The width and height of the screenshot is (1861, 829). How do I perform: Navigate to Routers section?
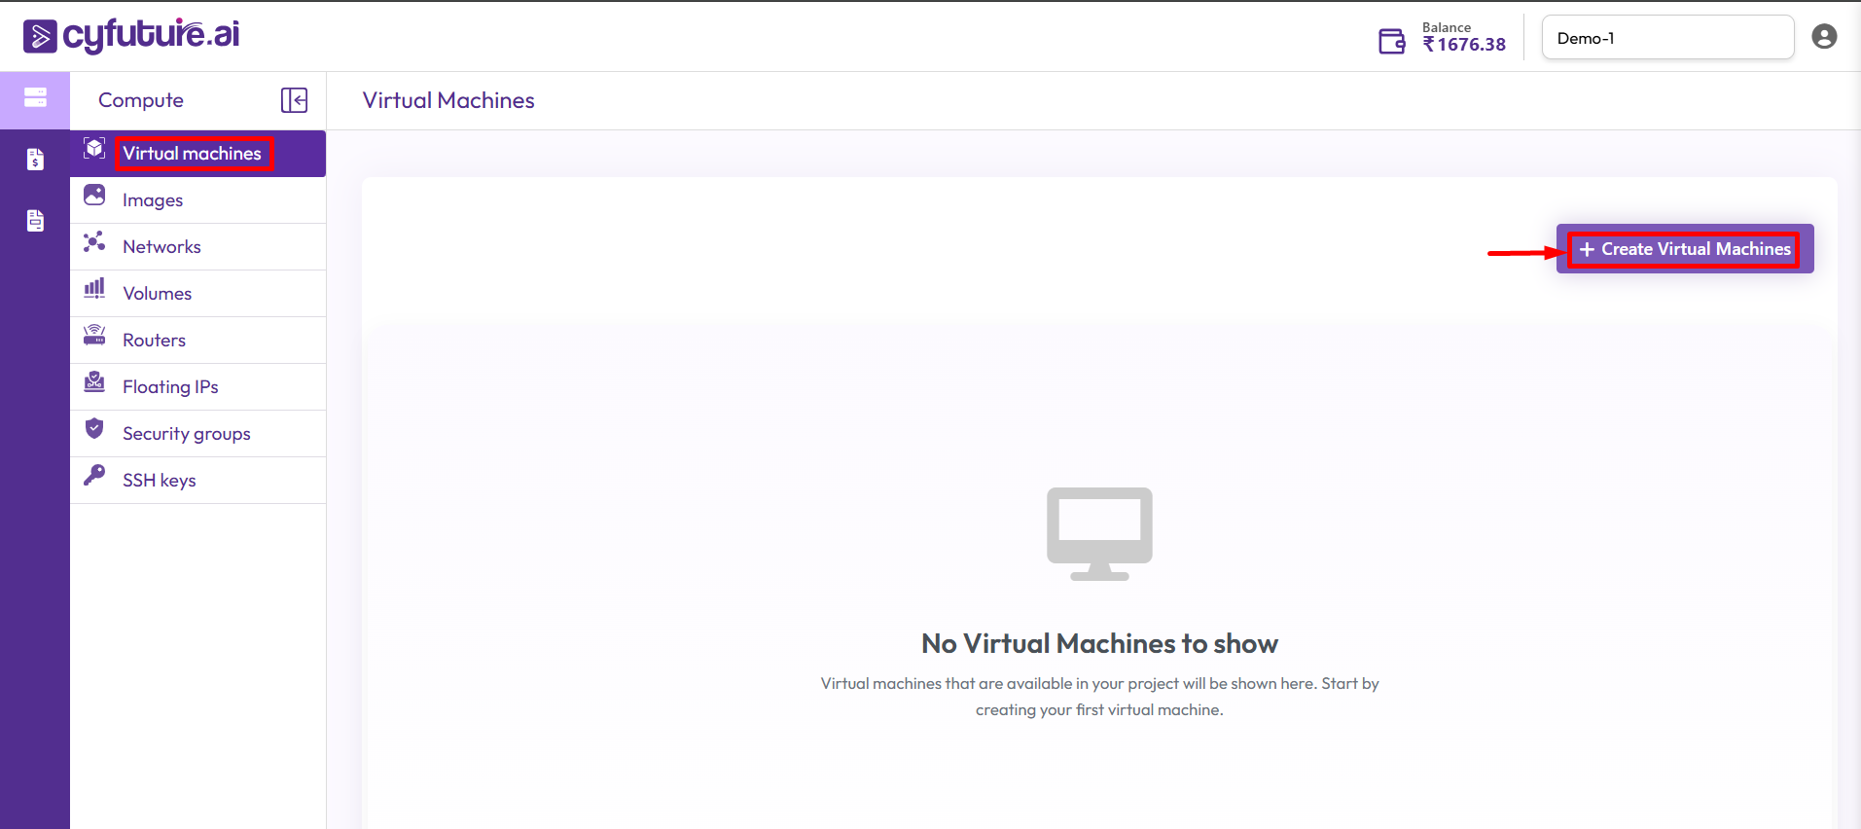pos(154,341)
